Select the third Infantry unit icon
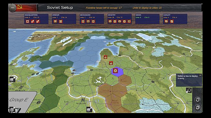This screenshot has width=211, height=118. [x=120, y=21]
